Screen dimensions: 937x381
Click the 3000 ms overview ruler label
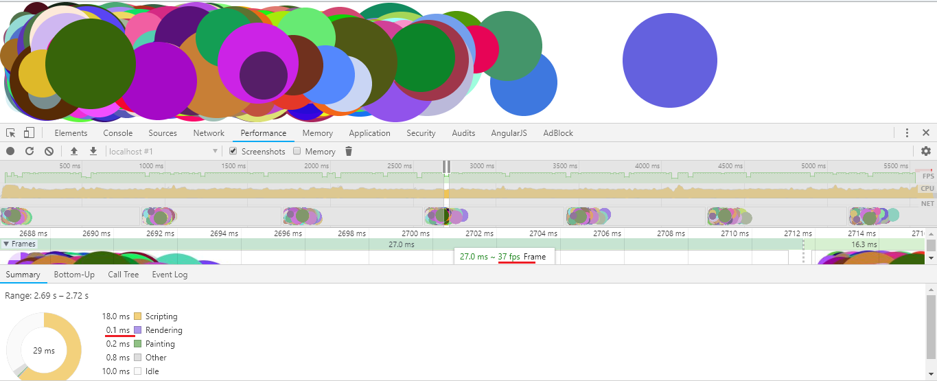click(481, 166)
